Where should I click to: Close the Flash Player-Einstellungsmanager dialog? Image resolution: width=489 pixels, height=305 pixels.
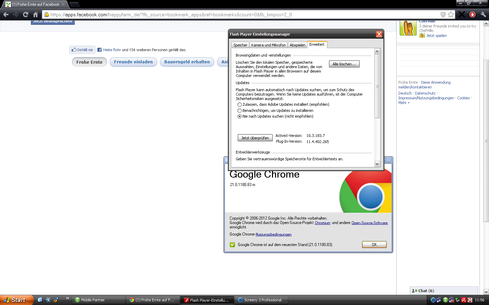379,34
